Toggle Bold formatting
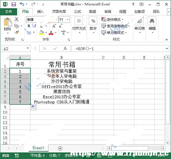Image resolution: width=171 pixels, height=159 pixels. tap(29, 26)
